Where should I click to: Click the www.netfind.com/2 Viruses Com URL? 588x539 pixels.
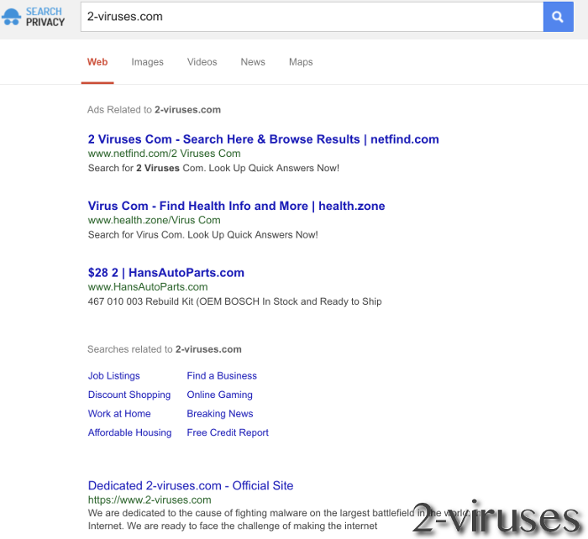pyautogui.click(x=165, y=154)
